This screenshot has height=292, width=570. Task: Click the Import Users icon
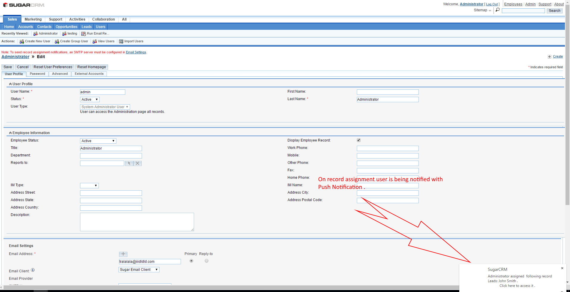(x=121, y=41)
